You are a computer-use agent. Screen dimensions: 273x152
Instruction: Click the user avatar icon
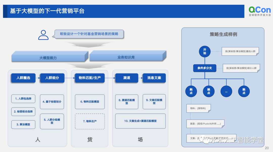pyautogui.click(x=43, y=35)
